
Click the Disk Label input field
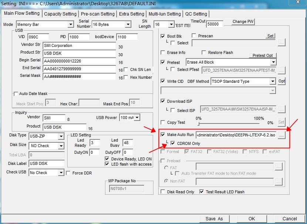point(46,163)
